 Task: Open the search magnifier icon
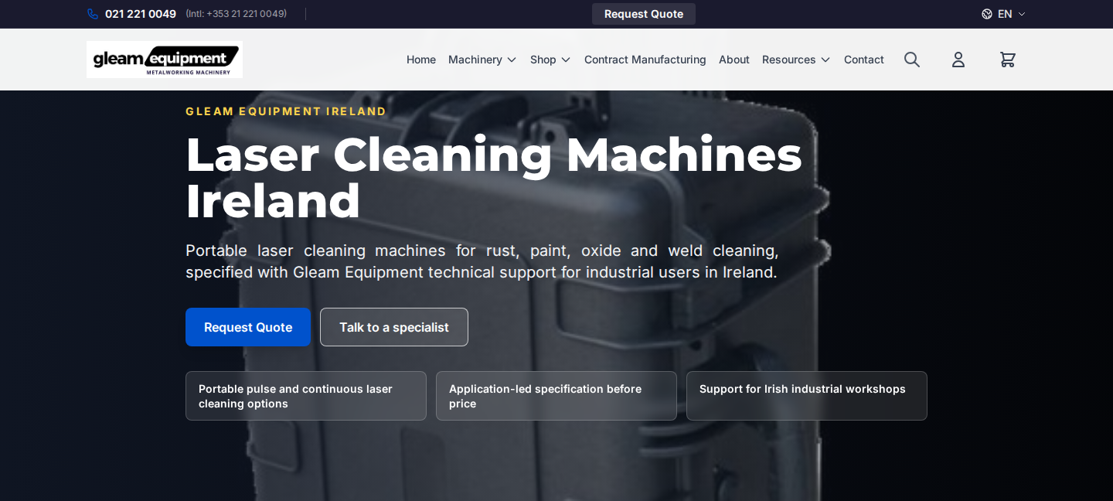coord(912,60)
